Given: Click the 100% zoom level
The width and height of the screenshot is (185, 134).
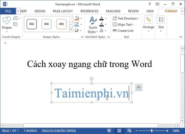Looking at the screenshot, I should click(x=176, y=131).
